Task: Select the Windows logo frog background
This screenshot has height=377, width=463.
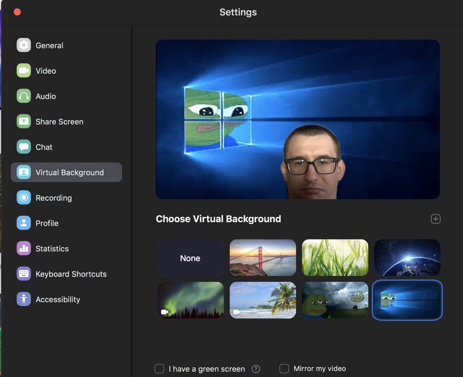Action: tap(407, 300)
